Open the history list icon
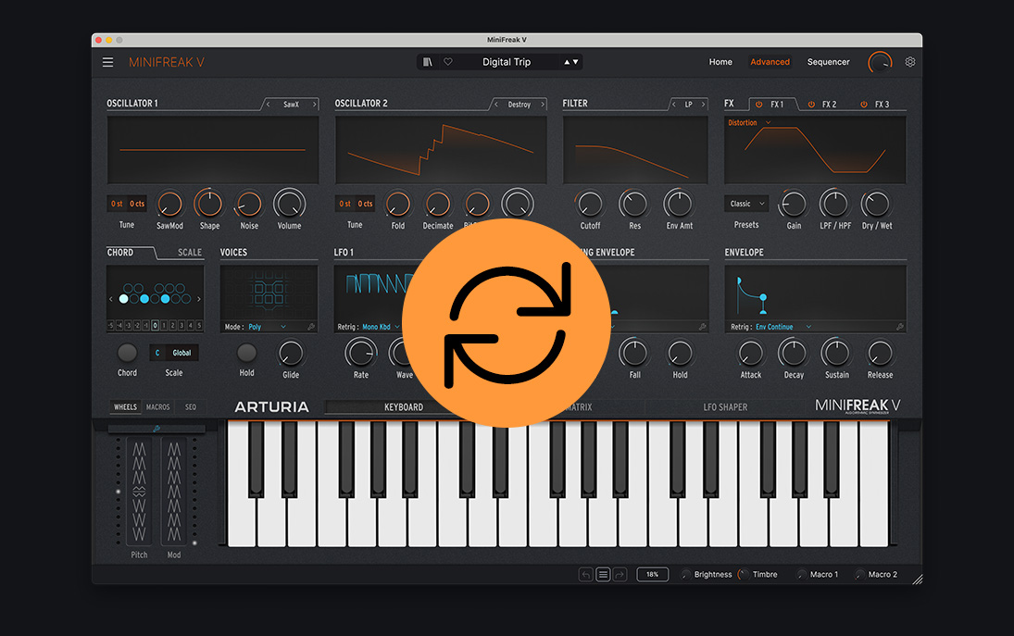 [x=603, y=575]
